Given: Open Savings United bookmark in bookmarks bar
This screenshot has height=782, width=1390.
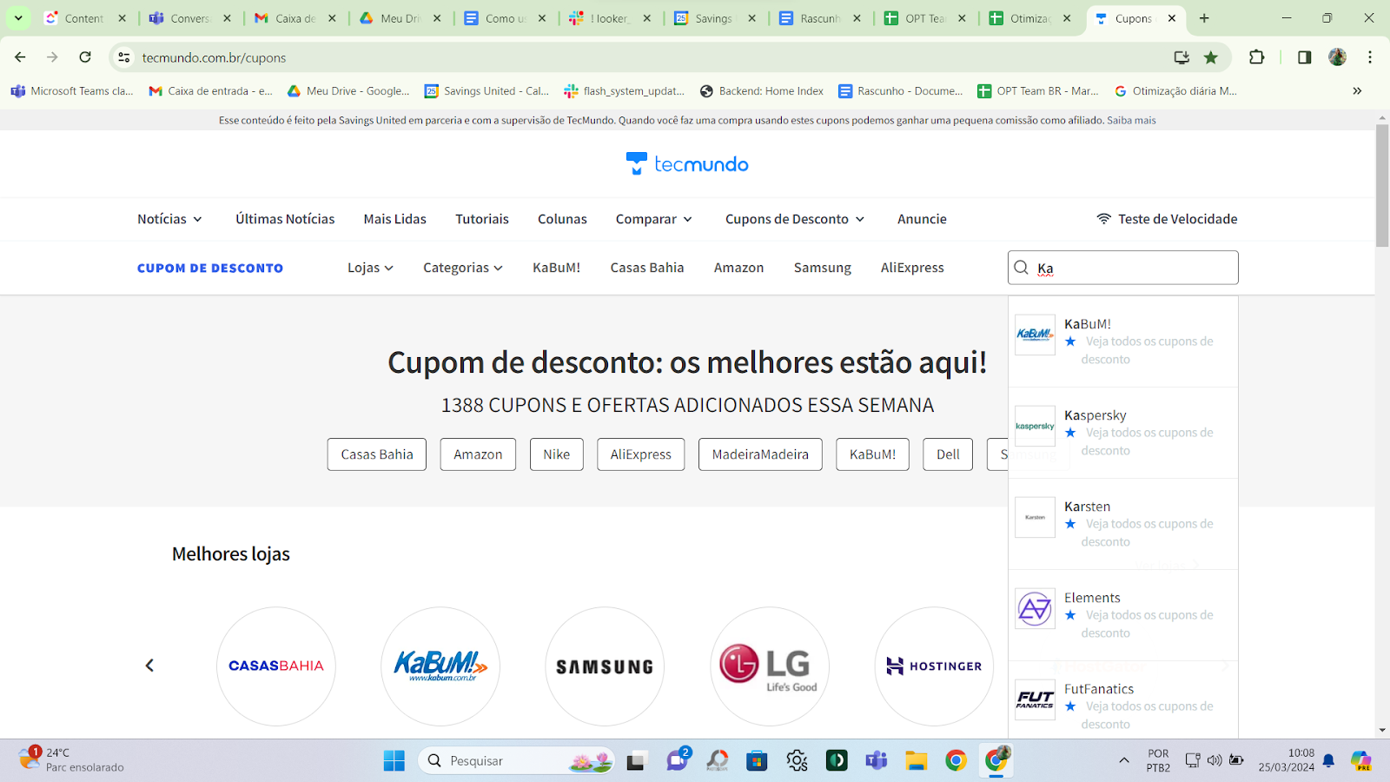Looking at the screenshot, I should 486,90.
